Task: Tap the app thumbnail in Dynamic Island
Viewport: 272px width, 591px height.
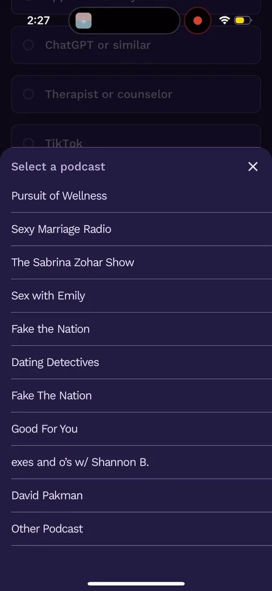Action: [x=83, y=20]
